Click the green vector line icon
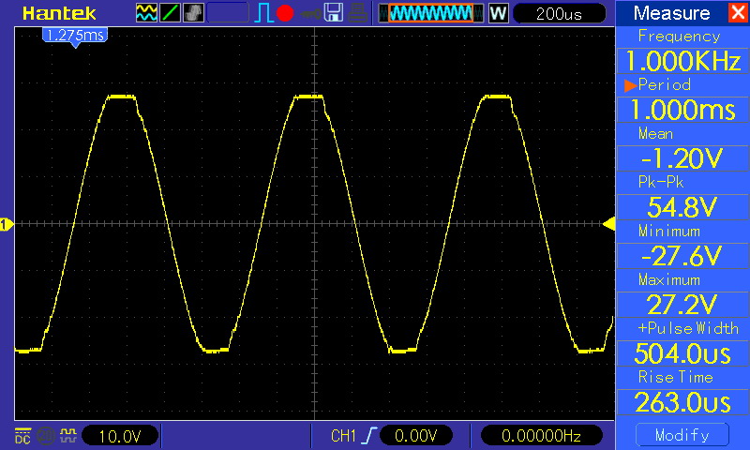The image size is (750, 450). coord(170,12)
